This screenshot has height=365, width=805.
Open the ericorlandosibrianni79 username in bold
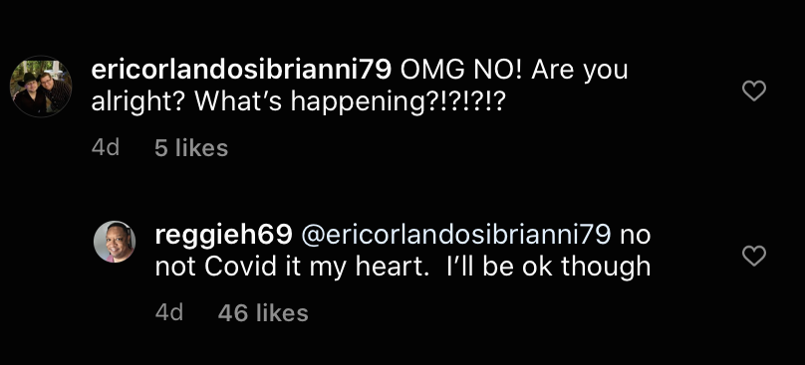coord(242,71)
